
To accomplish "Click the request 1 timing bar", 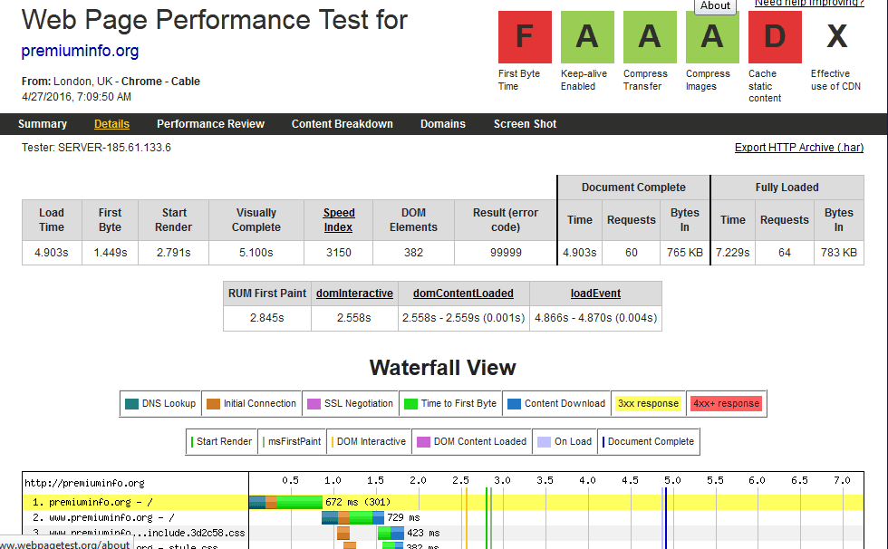I will [x=285, y=503].
